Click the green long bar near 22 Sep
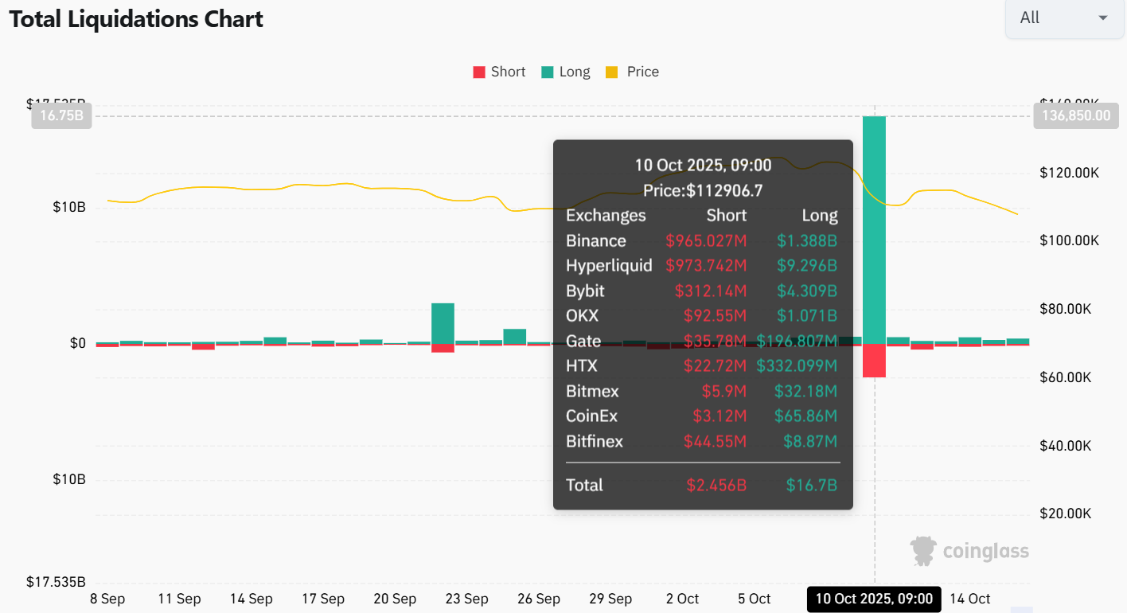1127x613 pixels. click(443, 323)
